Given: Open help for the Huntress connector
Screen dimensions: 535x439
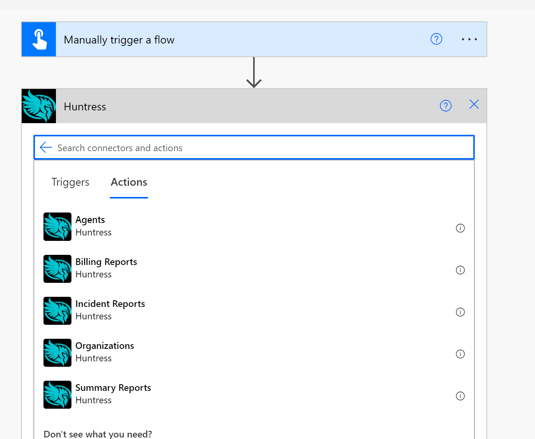Looking at the screenshot, I should coord(445,106).
